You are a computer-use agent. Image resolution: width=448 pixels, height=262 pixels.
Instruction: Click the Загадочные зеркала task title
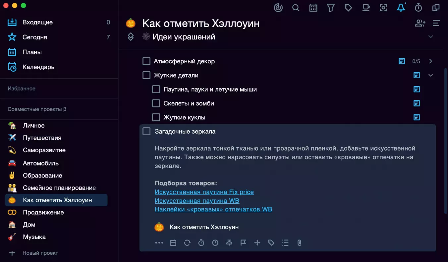tap(185, 131)
